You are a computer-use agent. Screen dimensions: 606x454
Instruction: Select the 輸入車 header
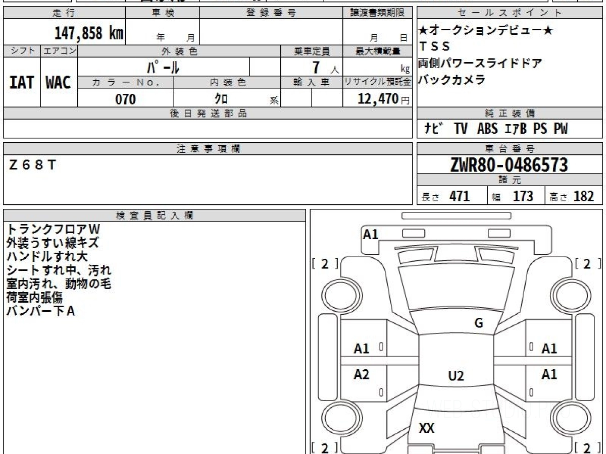(312, 82)
